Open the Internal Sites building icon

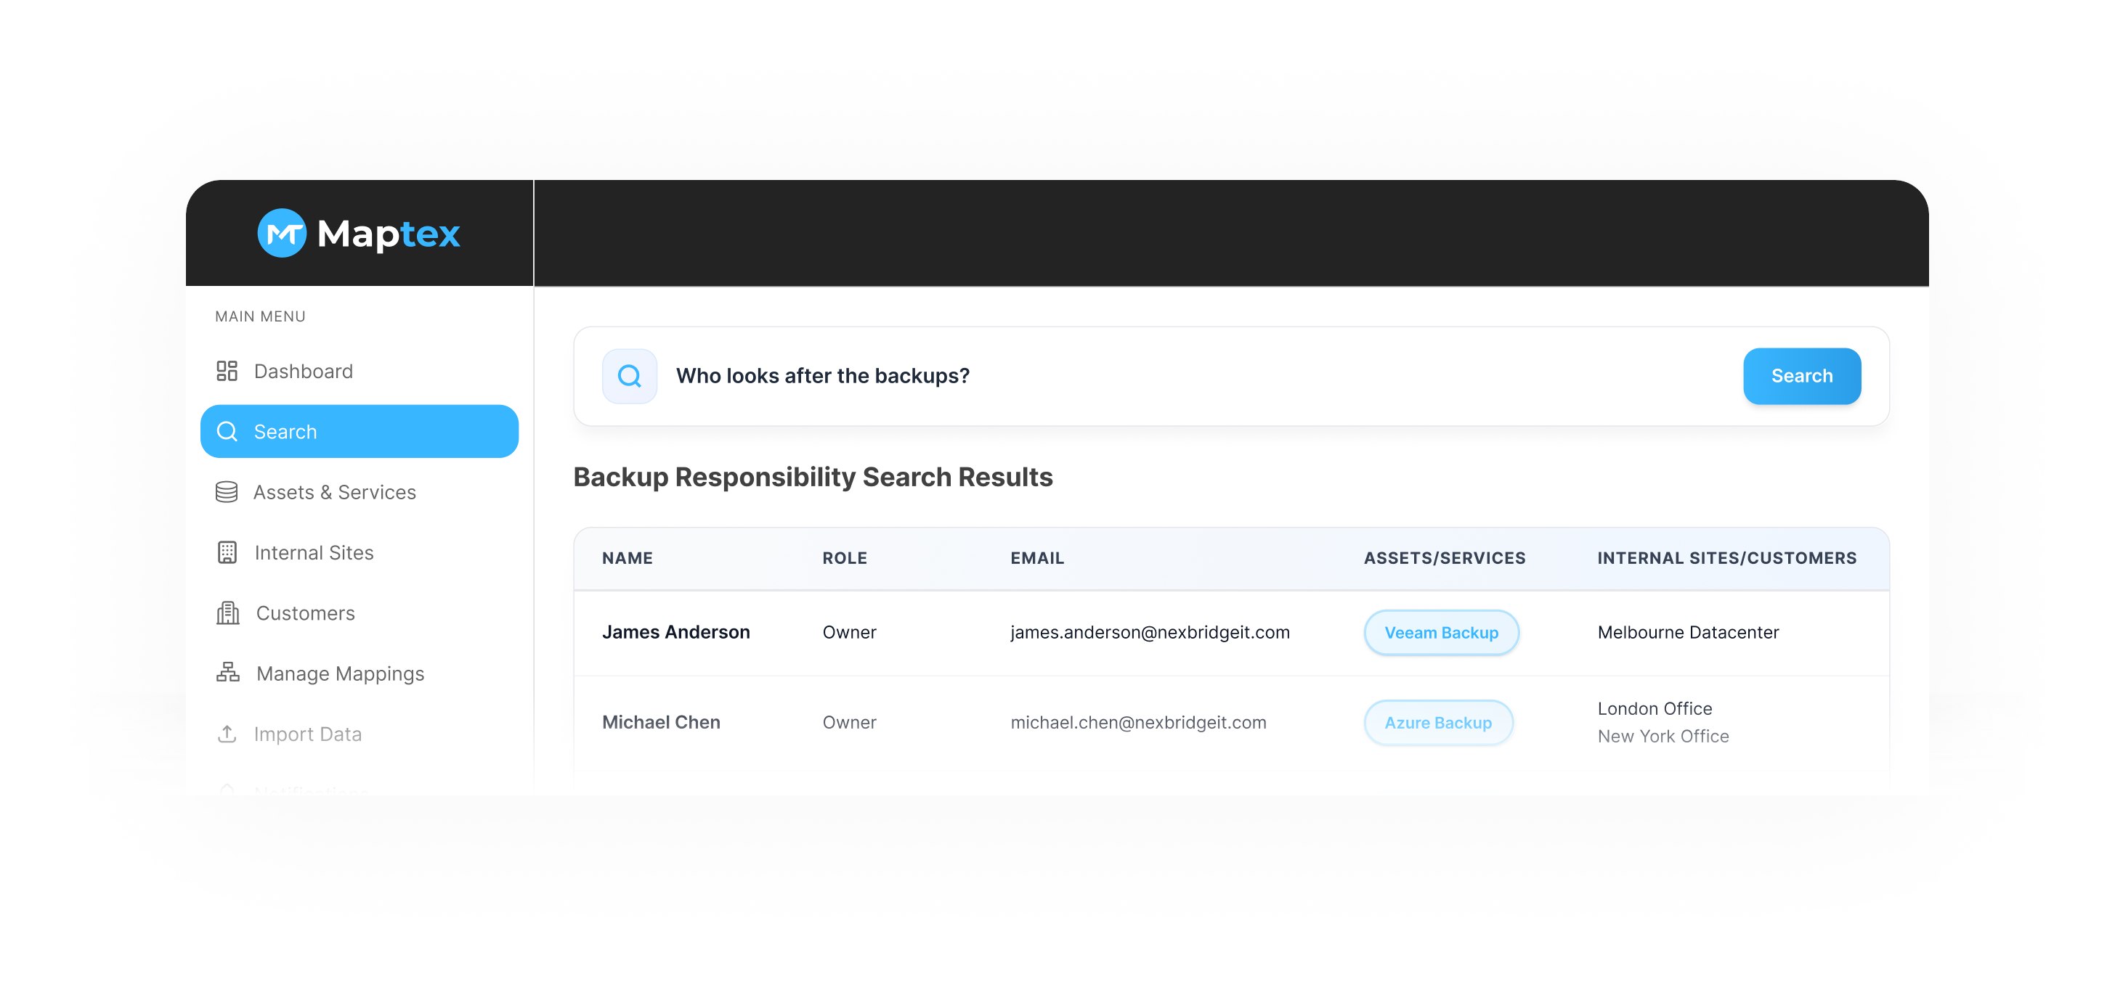227,552
